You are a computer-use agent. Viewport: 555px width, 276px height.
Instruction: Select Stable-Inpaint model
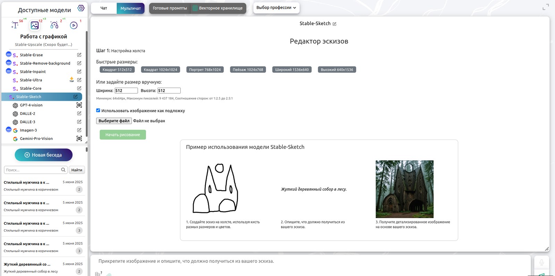pyautogui.click(x=33, y=72)
